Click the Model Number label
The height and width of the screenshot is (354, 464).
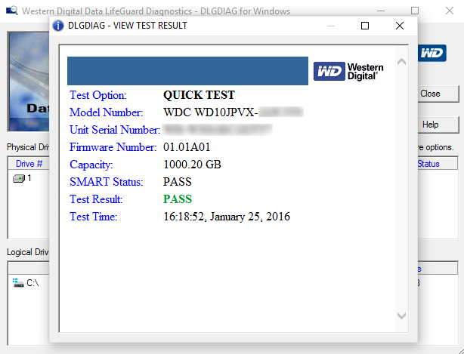pyautogui.click(x=107, y=112)
